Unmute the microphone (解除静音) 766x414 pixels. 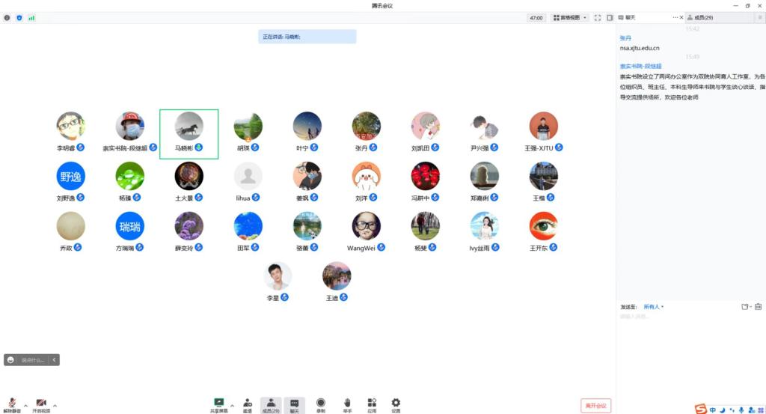pos(13,404)
